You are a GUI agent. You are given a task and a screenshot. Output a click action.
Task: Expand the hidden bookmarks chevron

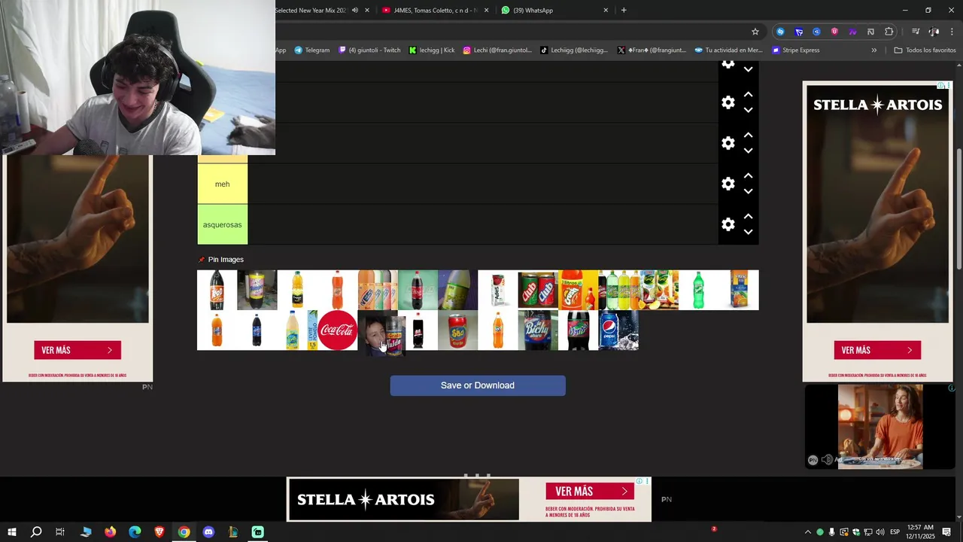click(x=873, y=50)
